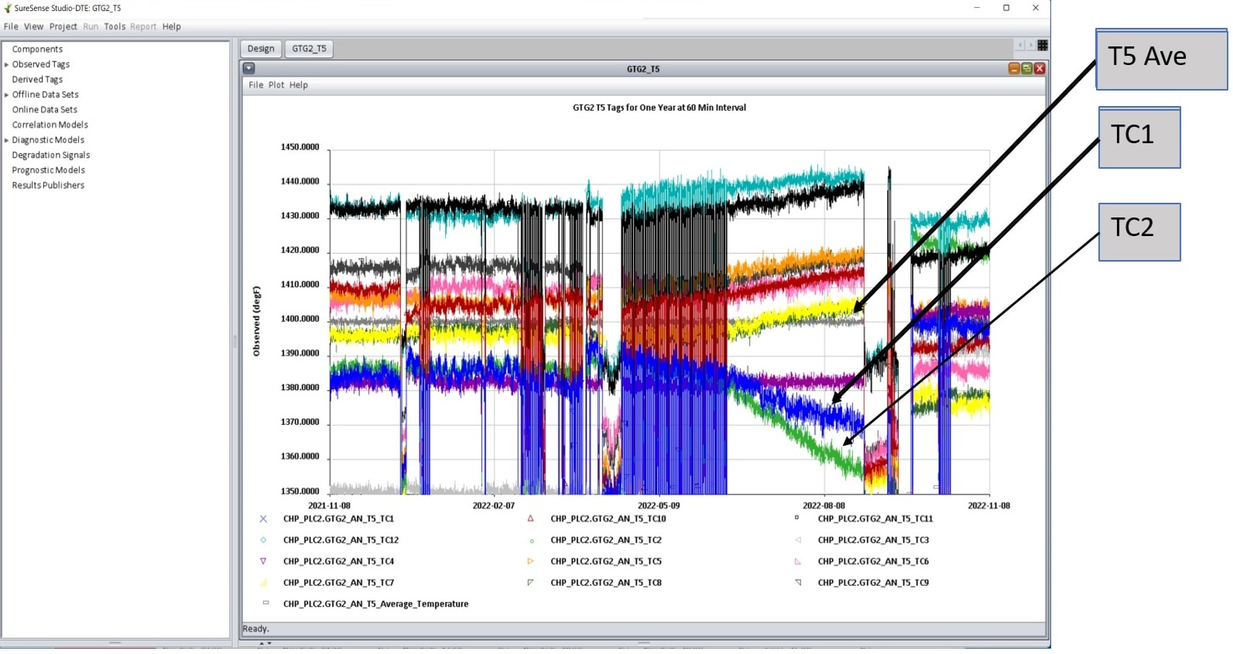Image resolution: width=1233 pixels, height=654 pixels.
Task: Click the TC8 legend green marker
Action: (x=530, y=582)
